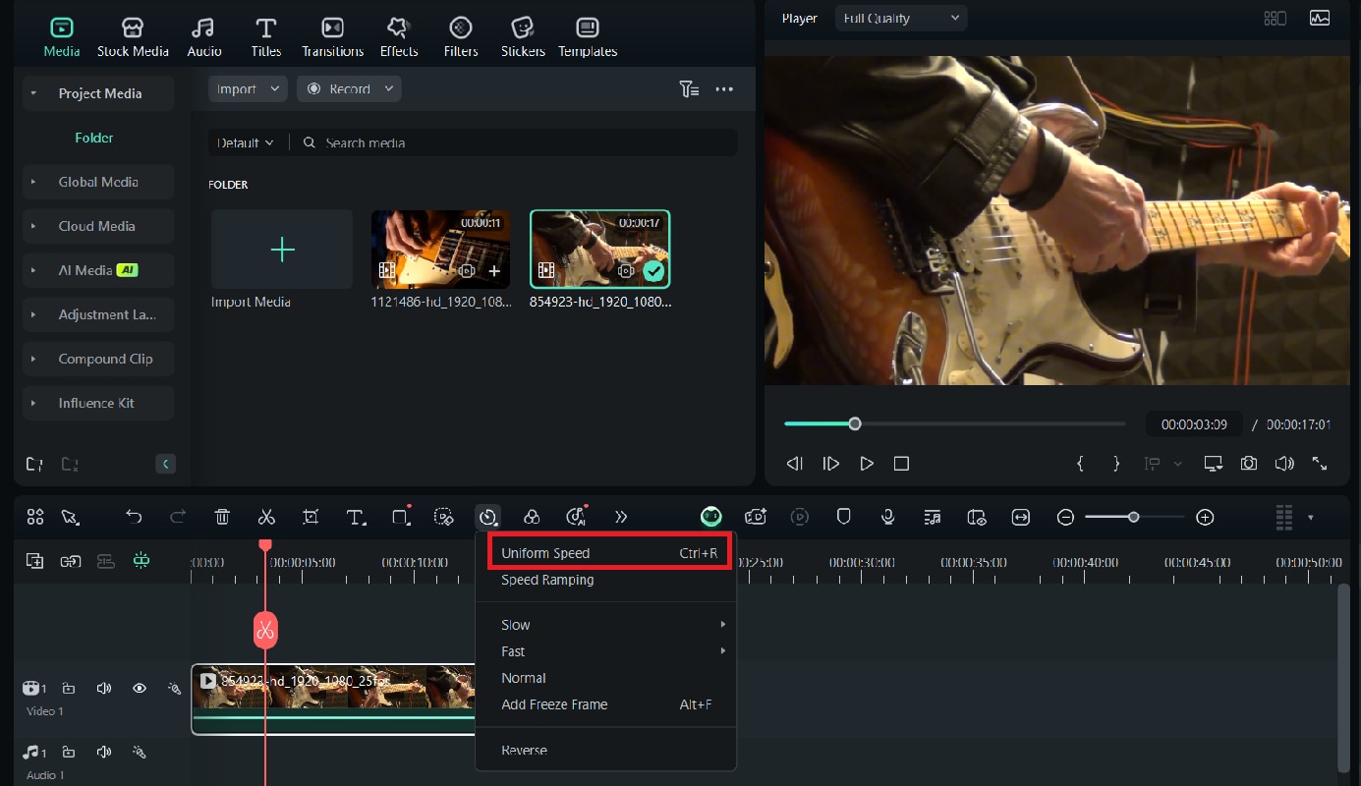Image resolution: width=1361 pixels, height=786 pixels.
Task: Open the color overlapping-circles tool
Action: click(532, 517)
